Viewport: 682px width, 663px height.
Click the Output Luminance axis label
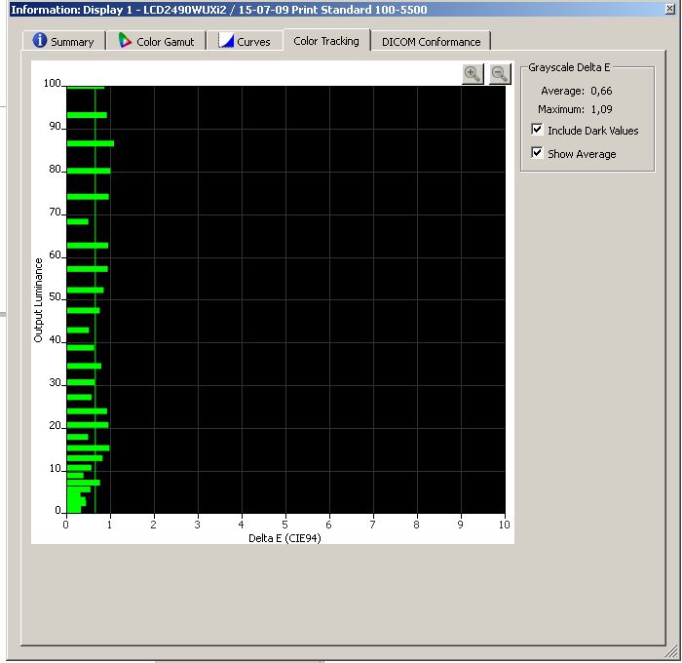tap(38, 300)
